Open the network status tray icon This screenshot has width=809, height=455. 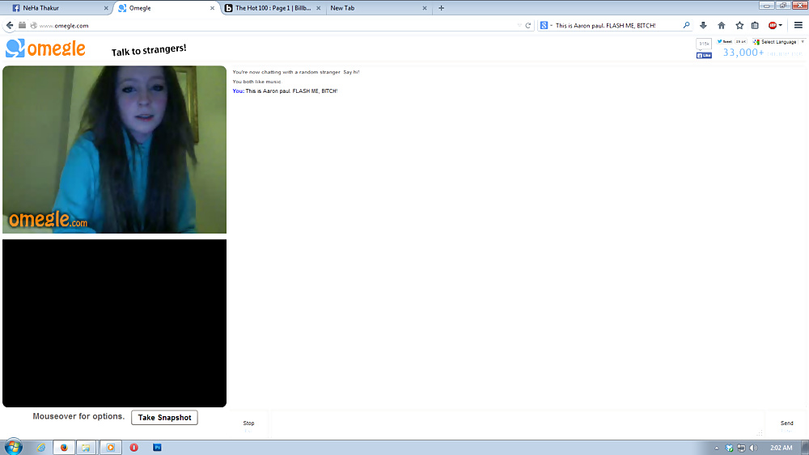coord(741,448)
